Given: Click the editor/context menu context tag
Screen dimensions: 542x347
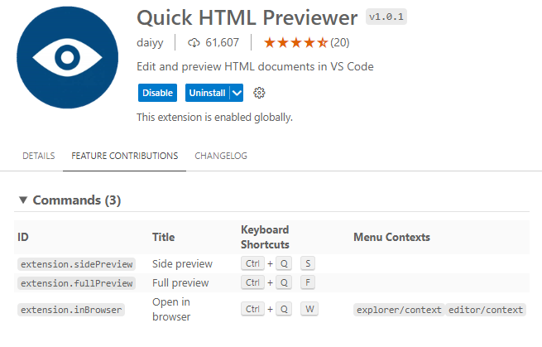Looking at the screenshot, I should [x=486, y=310].
